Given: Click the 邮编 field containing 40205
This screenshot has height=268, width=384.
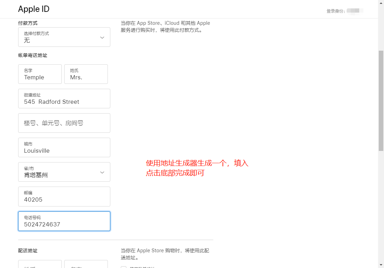Looking at the screenshot, I should point(64,196).
